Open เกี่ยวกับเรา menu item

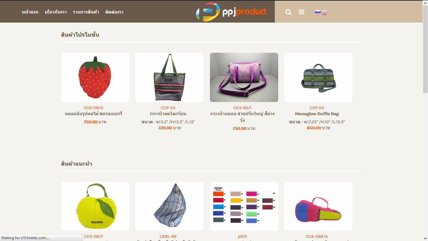click(x=56, y=12)
